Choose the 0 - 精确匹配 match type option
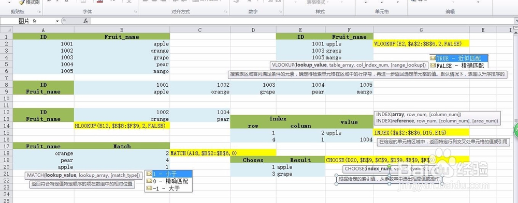The image size is (518, 203). 168,181
